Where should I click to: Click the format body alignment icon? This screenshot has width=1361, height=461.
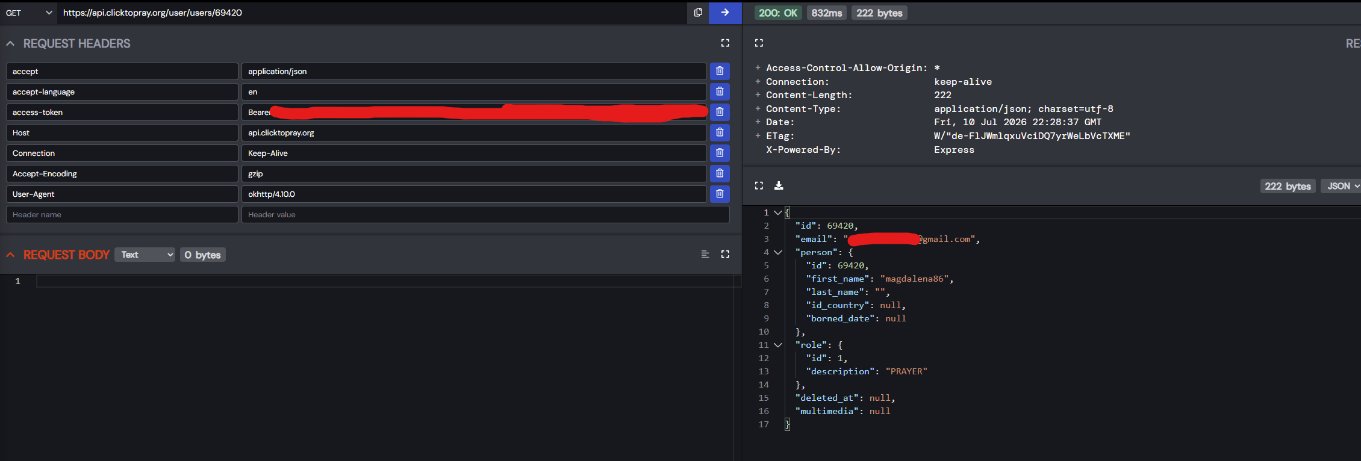[x=705, y=255]
